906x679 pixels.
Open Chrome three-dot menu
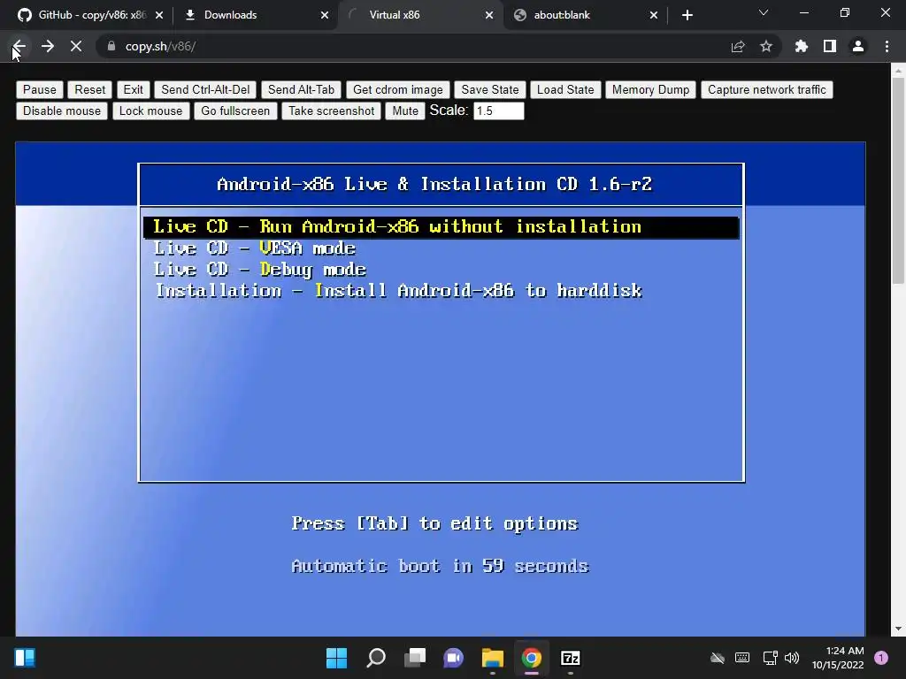tap(887, 46)
